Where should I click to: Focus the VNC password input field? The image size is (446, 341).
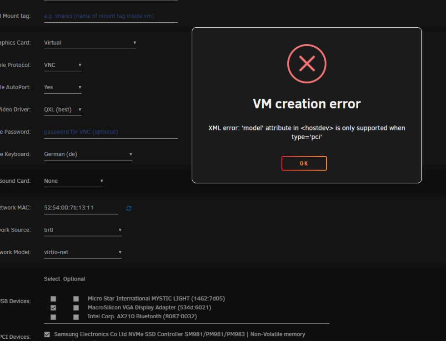pyautogui.click(x=111, y=132)
